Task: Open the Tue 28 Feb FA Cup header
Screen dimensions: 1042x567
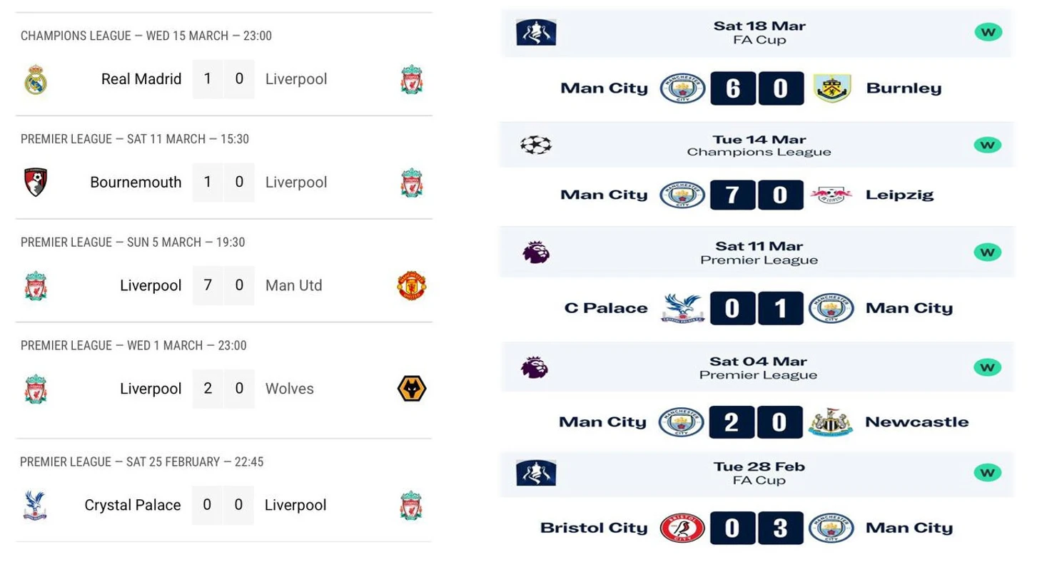Action: click(757, 474)
